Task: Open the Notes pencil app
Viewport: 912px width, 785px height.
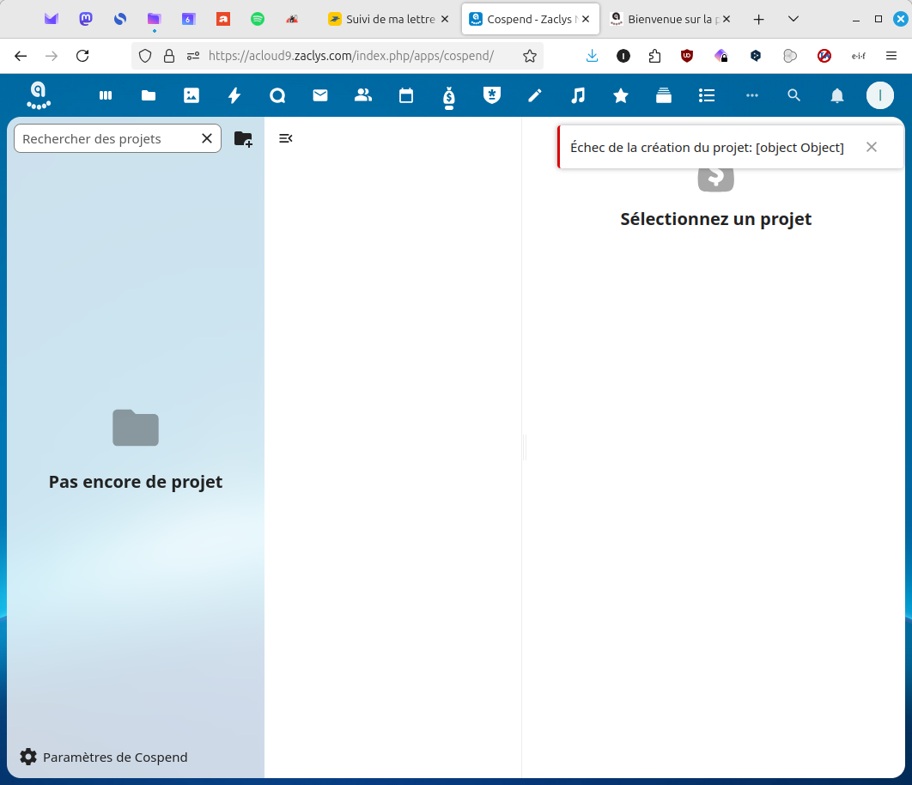Action: (x=535, y=95)
